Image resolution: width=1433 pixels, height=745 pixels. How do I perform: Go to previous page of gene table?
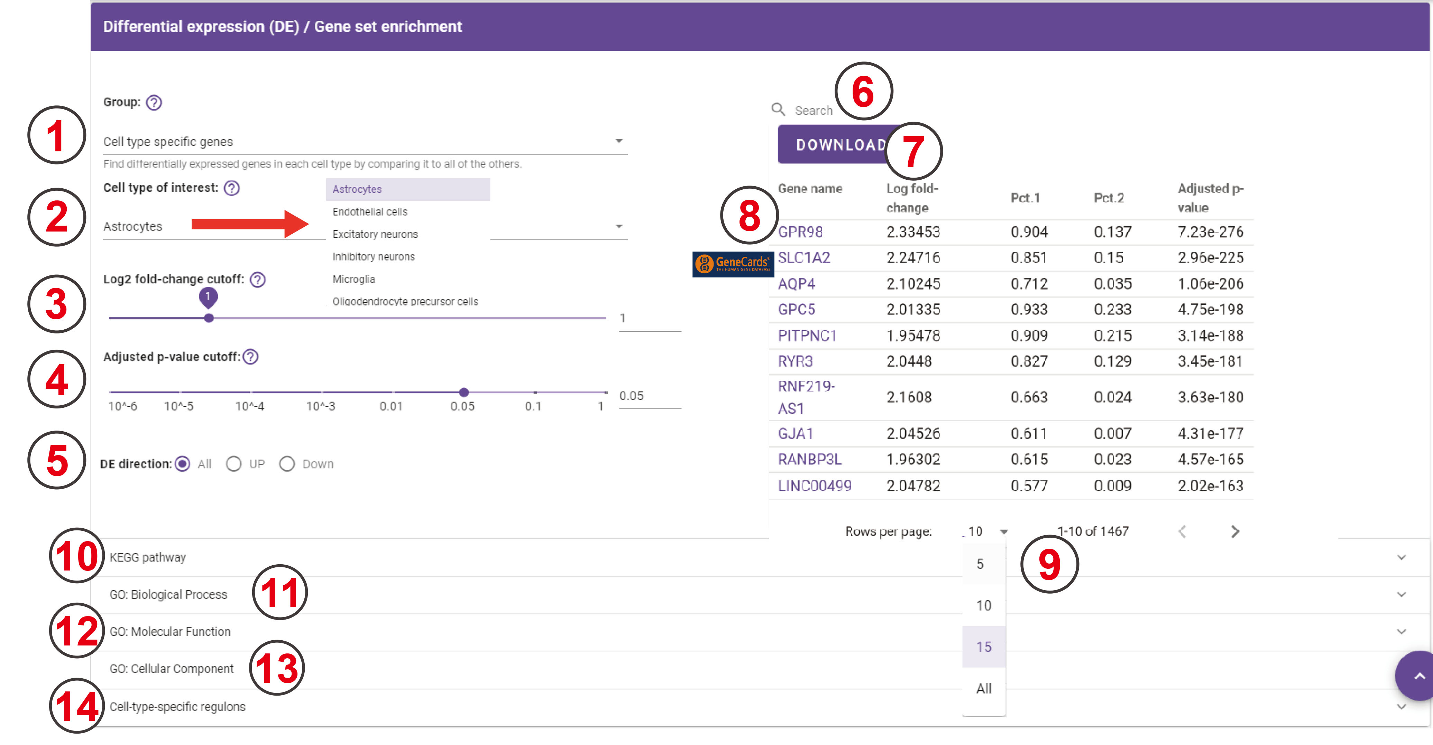pyautogui.click(x=1182, y=532)
